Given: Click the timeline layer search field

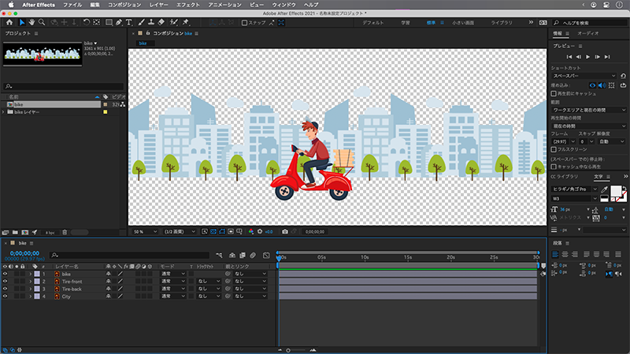Looking at the screenshot, I should coord(118,255).
